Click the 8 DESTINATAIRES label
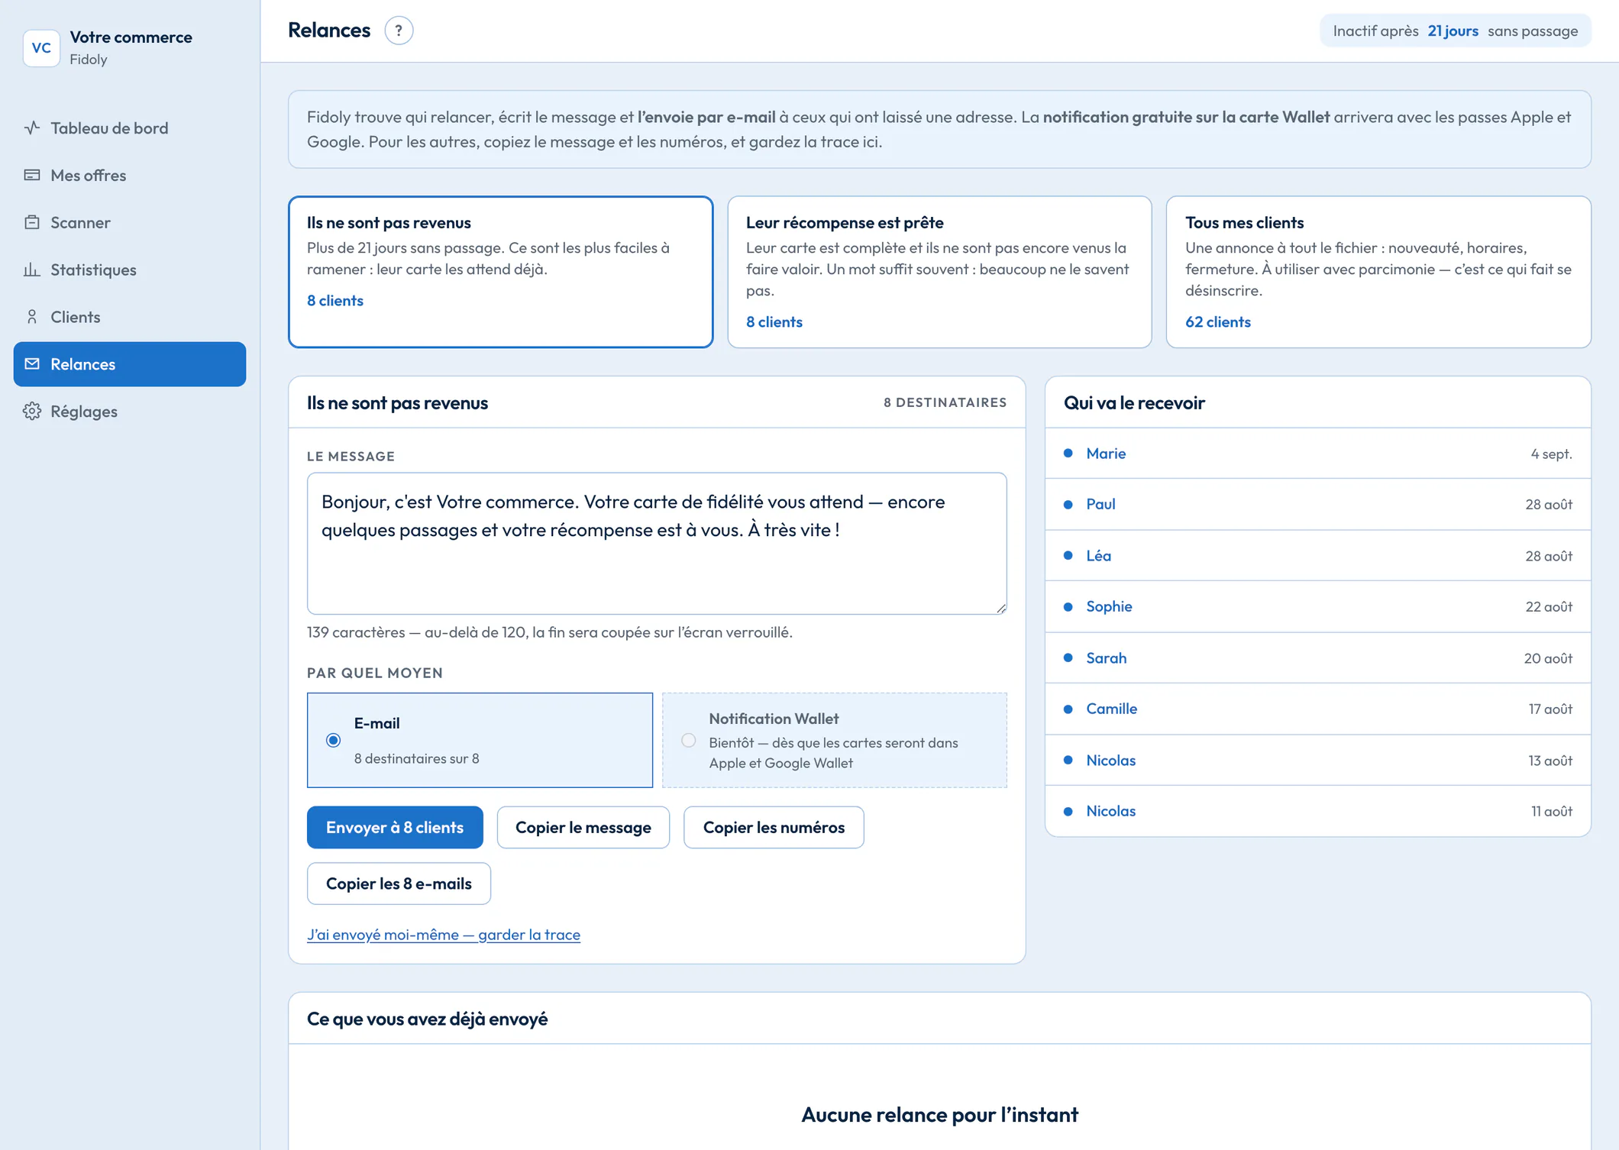 click(x=945, y=402)
